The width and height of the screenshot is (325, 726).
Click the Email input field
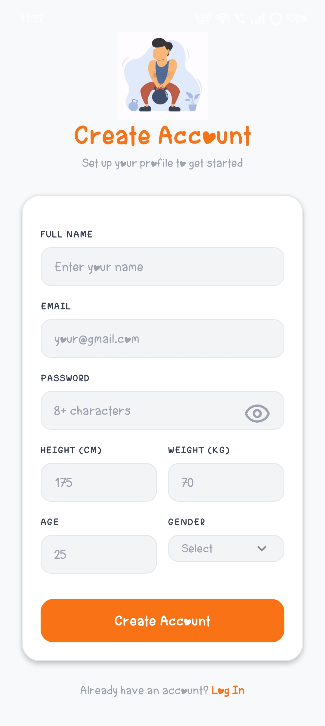(x=162, y=339)
